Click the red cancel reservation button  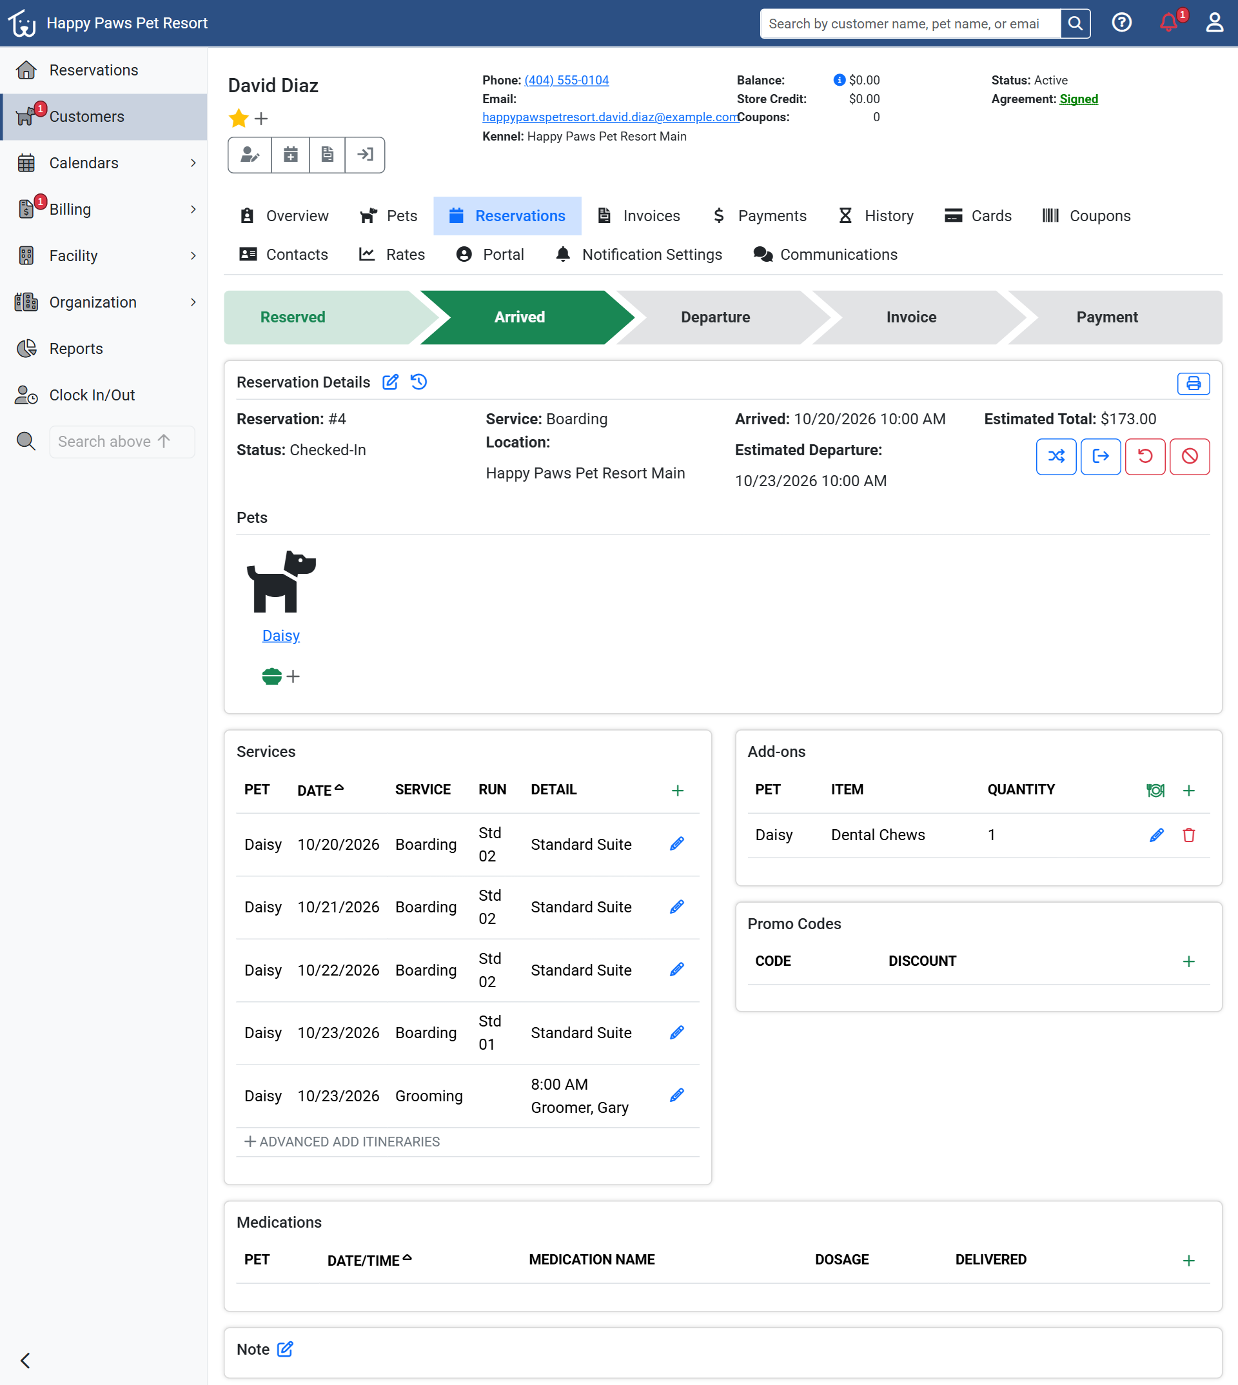[1190, 457]
